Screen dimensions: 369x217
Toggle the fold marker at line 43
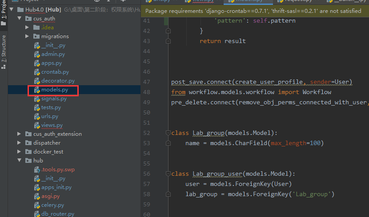tap(168, 41)
